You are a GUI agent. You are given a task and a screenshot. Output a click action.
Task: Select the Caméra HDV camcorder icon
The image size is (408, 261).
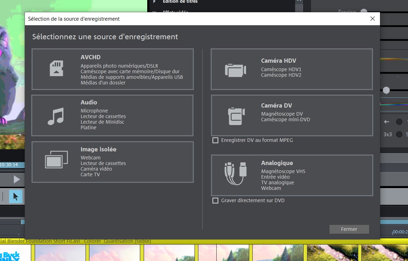(236, 70)
